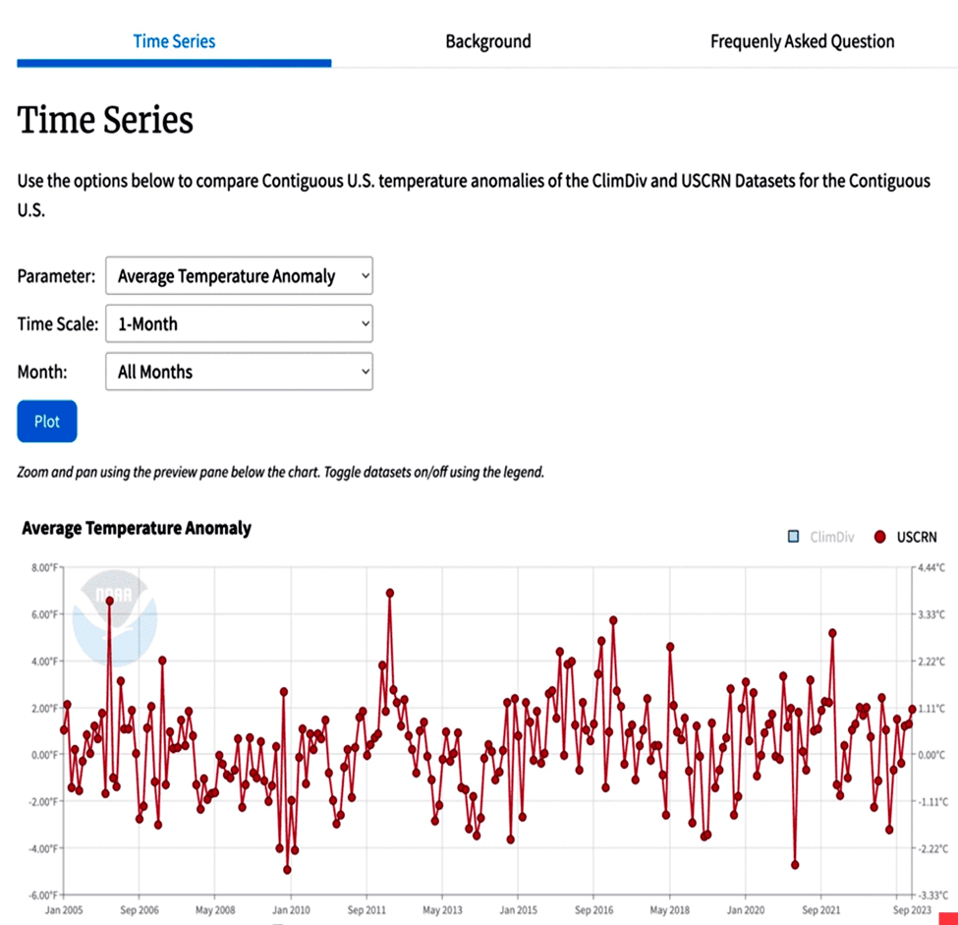Click the USCRN legend label text
Viewport: 958px width, 925px height.
(917, 537)
